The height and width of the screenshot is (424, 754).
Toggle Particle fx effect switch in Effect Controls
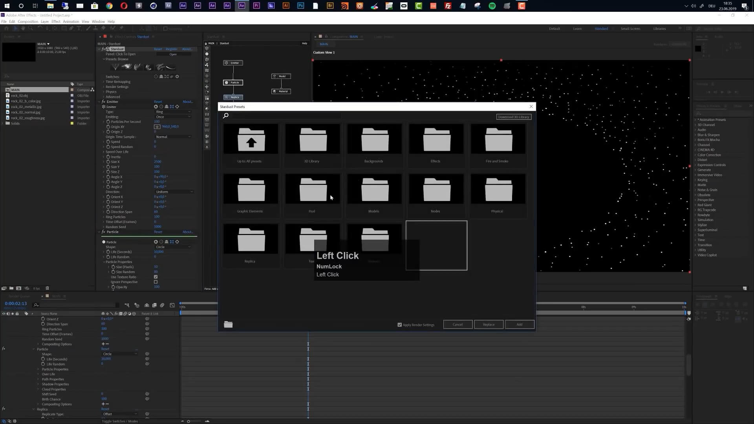click(103, 232)
